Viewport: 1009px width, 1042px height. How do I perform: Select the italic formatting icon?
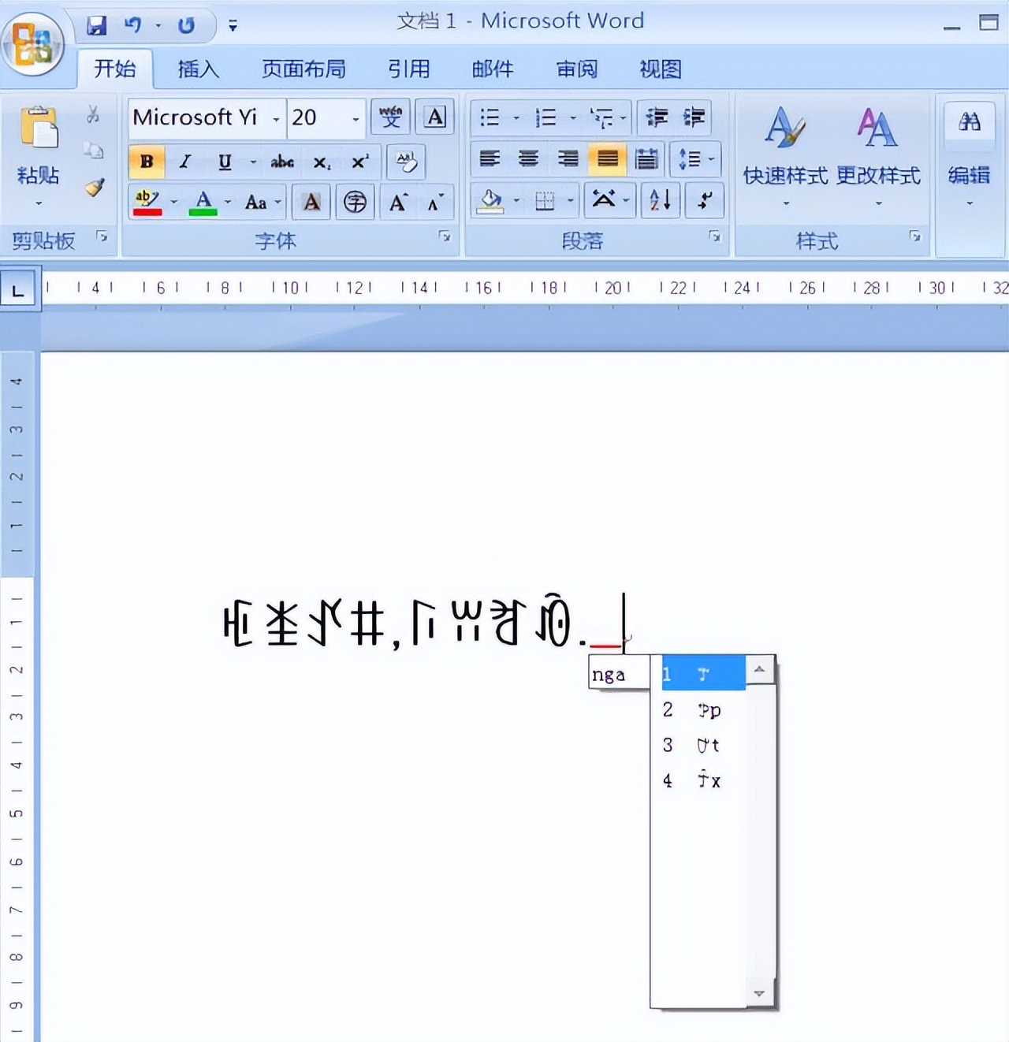tap(184, 162)
